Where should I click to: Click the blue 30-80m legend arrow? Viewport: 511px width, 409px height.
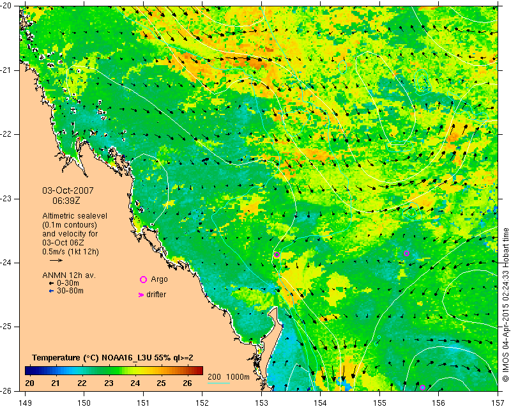pyautogui.click(x=51, y=291)
